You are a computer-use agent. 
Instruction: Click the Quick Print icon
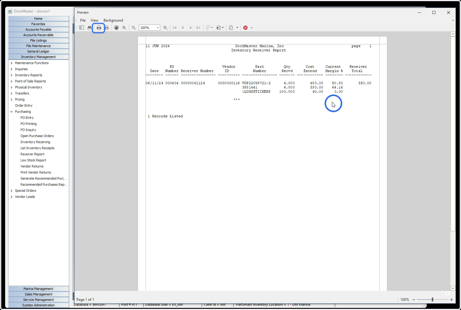(x=107, y=28)
